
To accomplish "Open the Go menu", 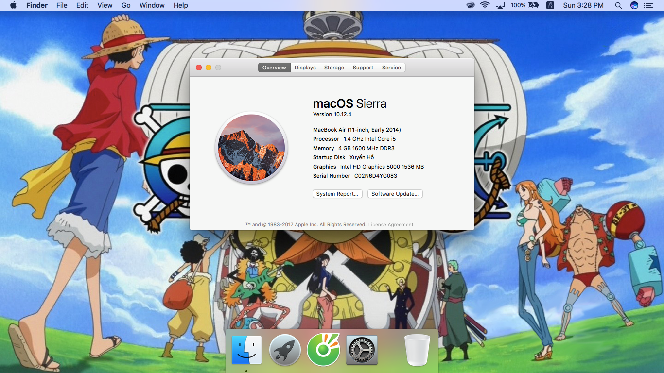I will point(126,5).
